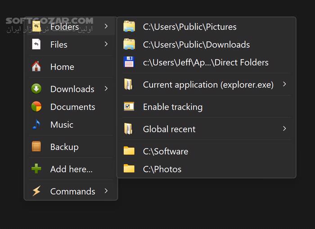
Task: Expand the Folders submenu arrow
Action: (x=106, y=26)
